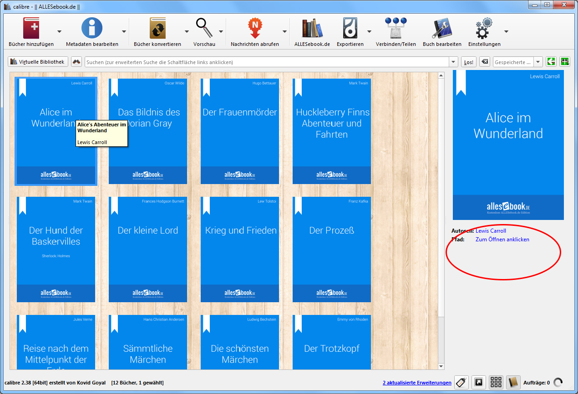Select Der Hund der Baskervilles cover
578x394 pixels.
point(56,249)
